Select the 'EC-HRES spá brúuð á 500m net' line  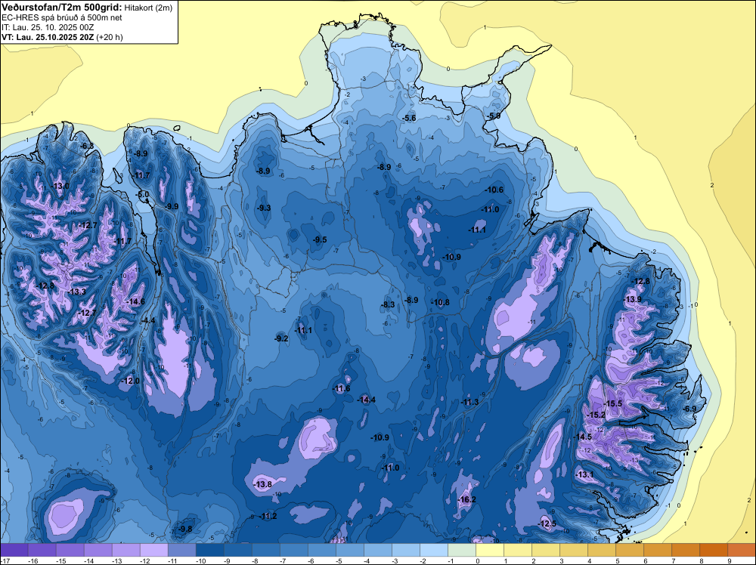(62, 17)
